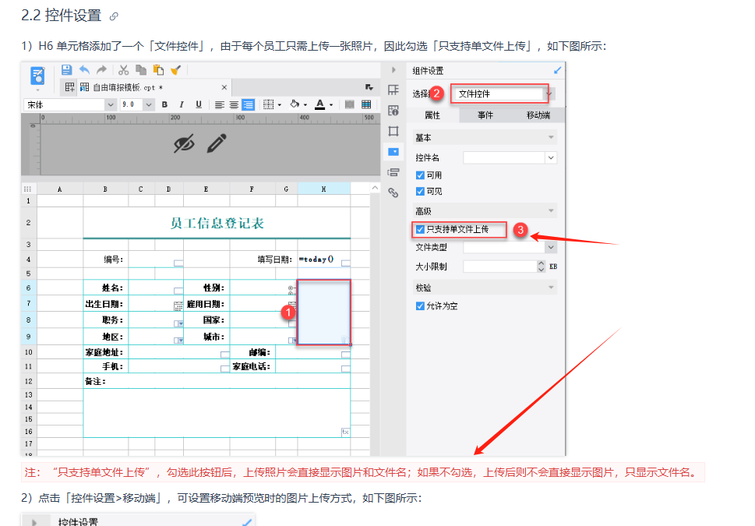Open the tab list dropdown icon
The image size is (755, 526).
pos(369,87)
